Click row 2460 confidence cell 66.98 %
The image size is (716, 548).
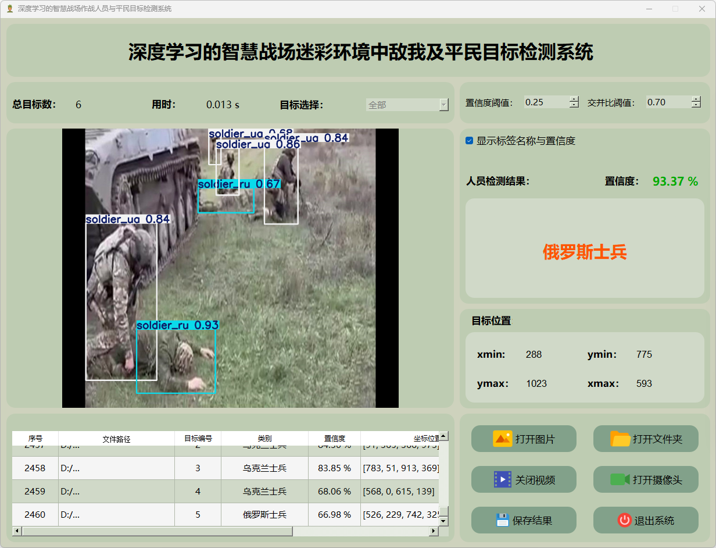point(334,515)
